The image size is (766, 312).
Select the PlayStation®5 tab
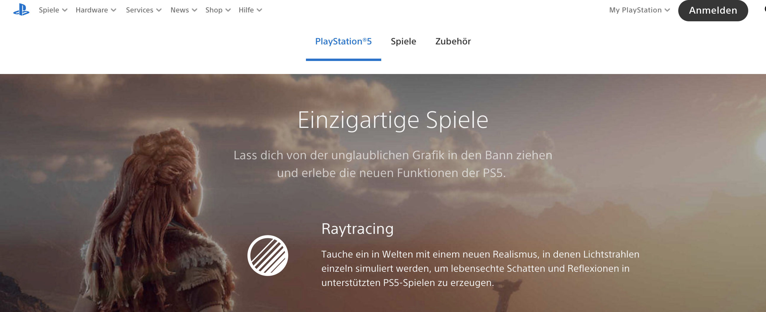(x=343, y=41)
